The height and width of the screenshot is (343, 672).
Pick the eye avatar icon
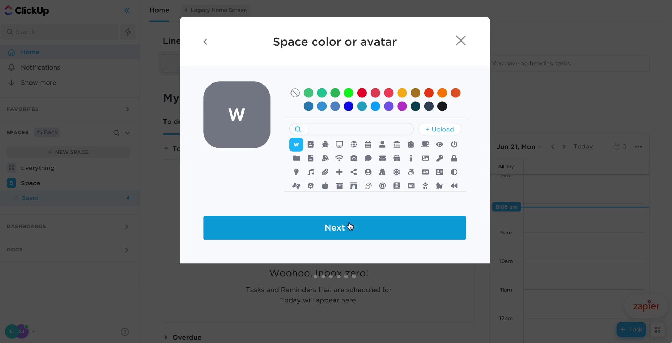coord(440,144)
